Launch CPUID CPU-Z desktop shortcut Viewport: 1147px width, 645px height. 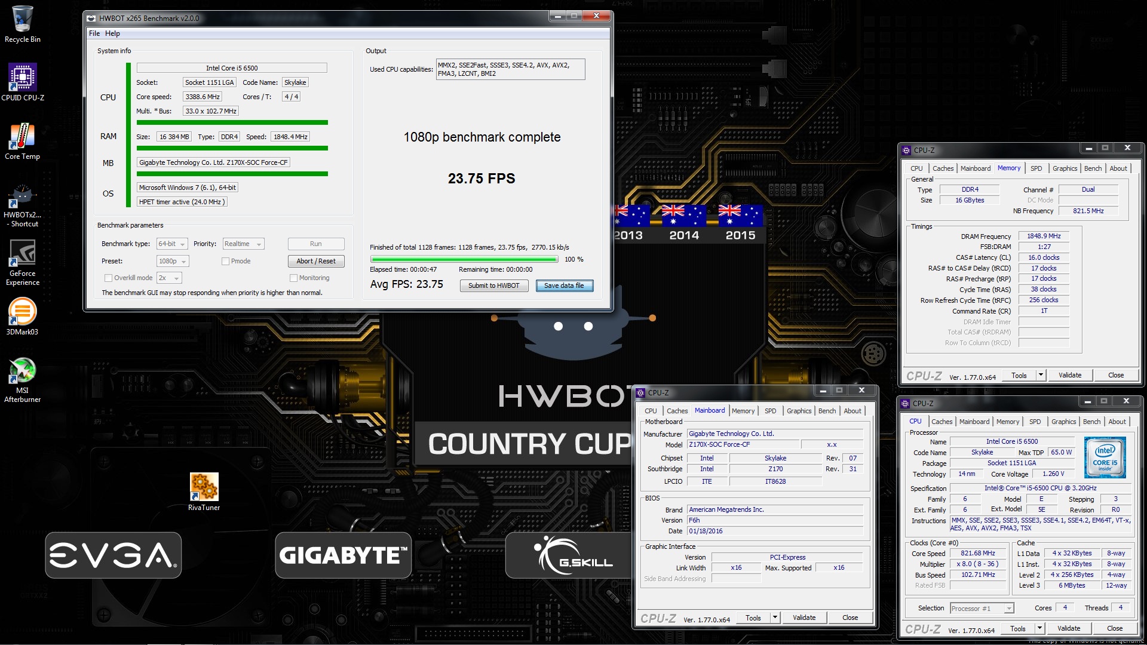pos(22,82)
